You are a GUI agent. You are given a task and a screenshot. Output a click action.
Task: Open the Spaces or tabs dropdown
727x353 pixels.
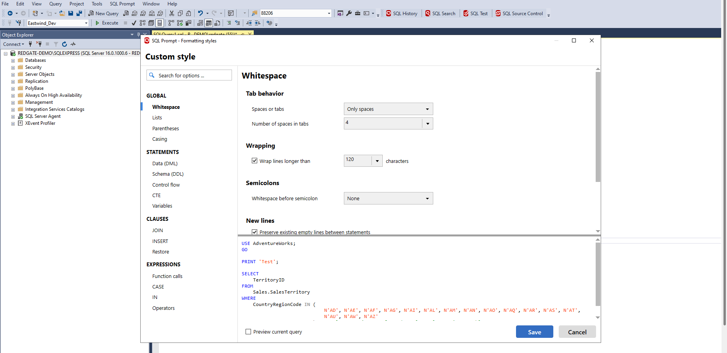coord(388,109)
